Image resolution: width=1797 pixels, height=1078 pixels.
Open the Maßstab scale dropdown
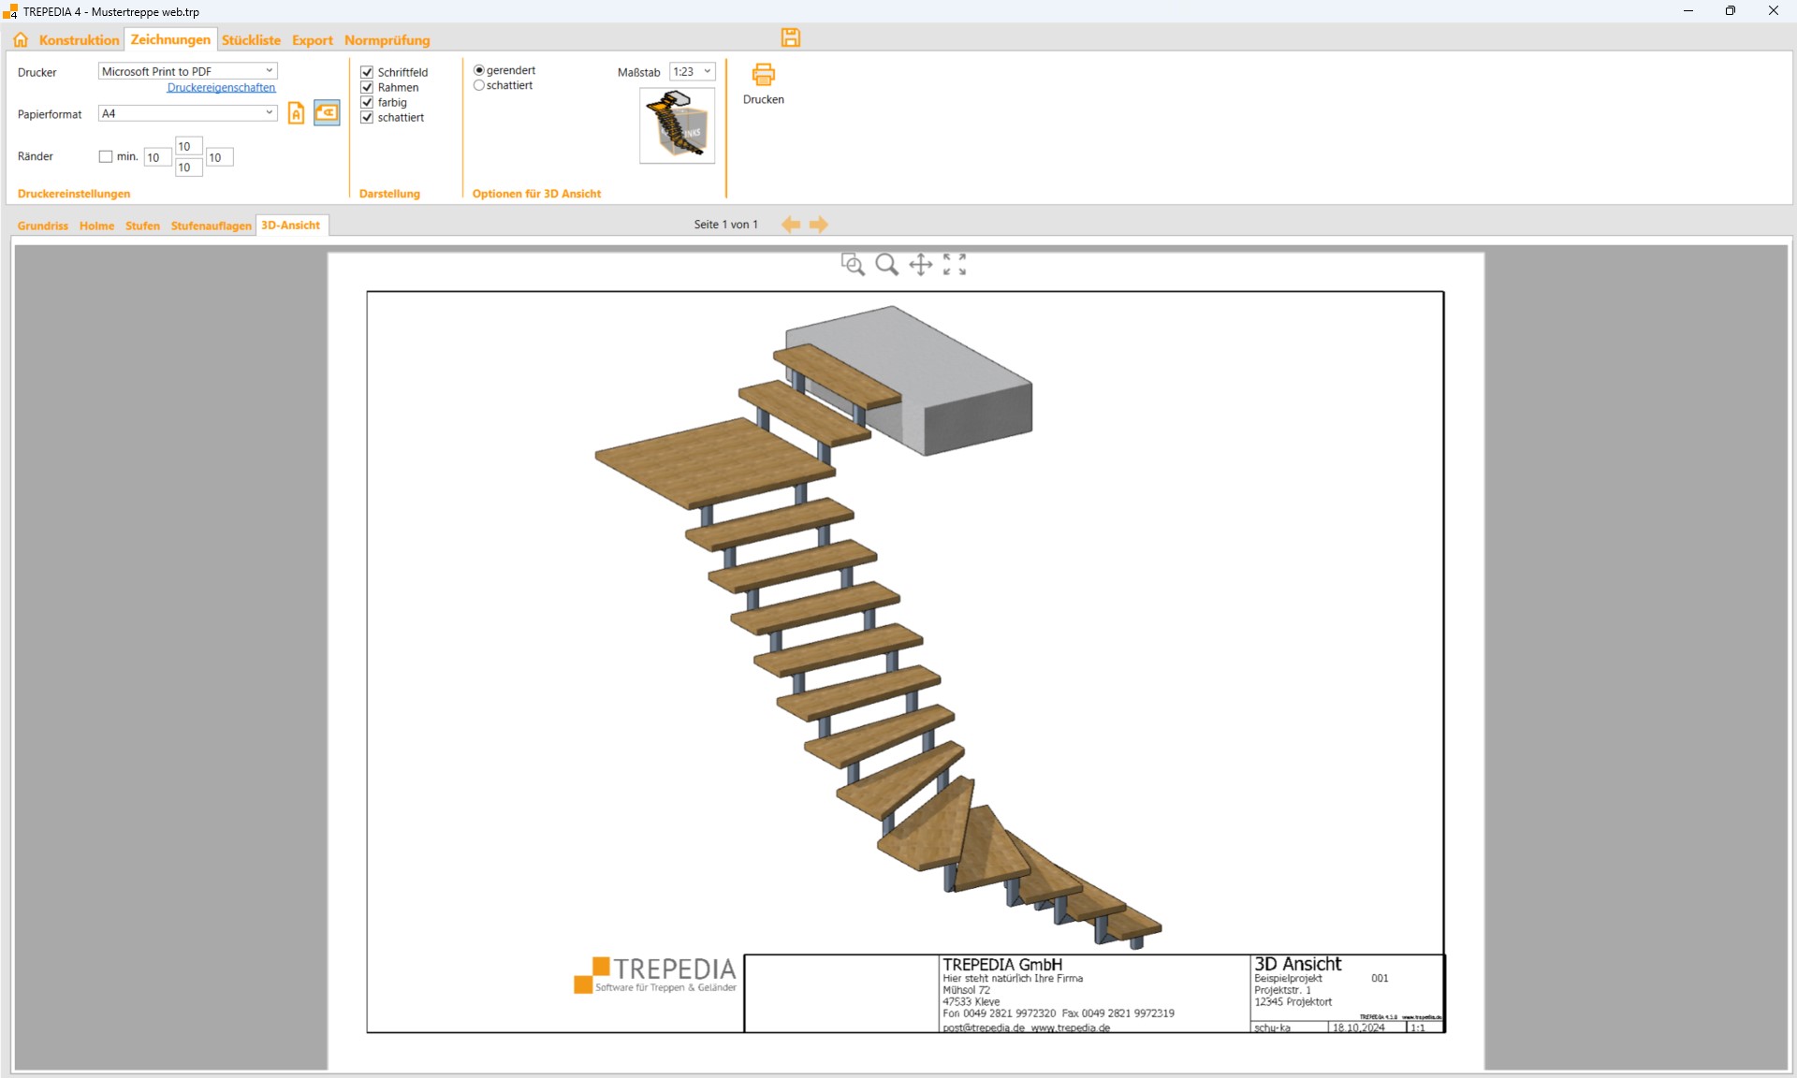pos(708,71)
